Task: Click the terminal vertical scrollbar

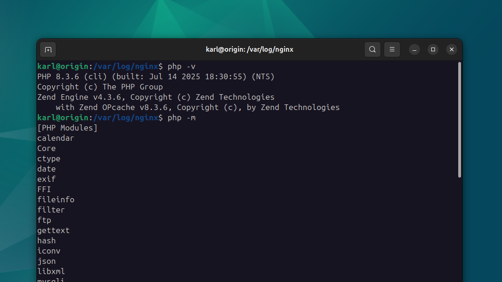Action: click(x=460, y=120)
